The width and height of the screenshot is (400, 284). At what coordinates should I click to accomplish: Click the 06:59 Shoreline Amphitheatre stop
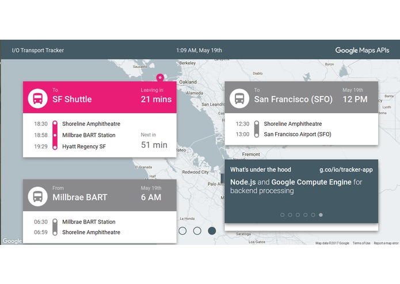point(77,232)
